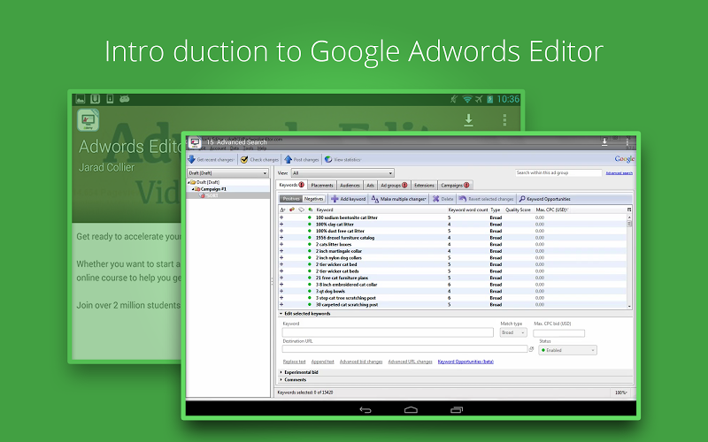
Task: Open the View All dropdown
Action: [x=342, y=173]
